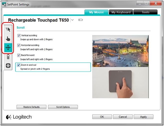Screen dimensions: 164x126
Task: Click 'Swipe up and down with 2 fingers' text
Action: tap(36, 39)
